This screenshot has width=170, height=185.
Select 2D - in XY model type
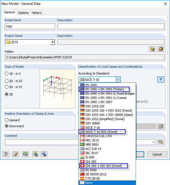14,87
